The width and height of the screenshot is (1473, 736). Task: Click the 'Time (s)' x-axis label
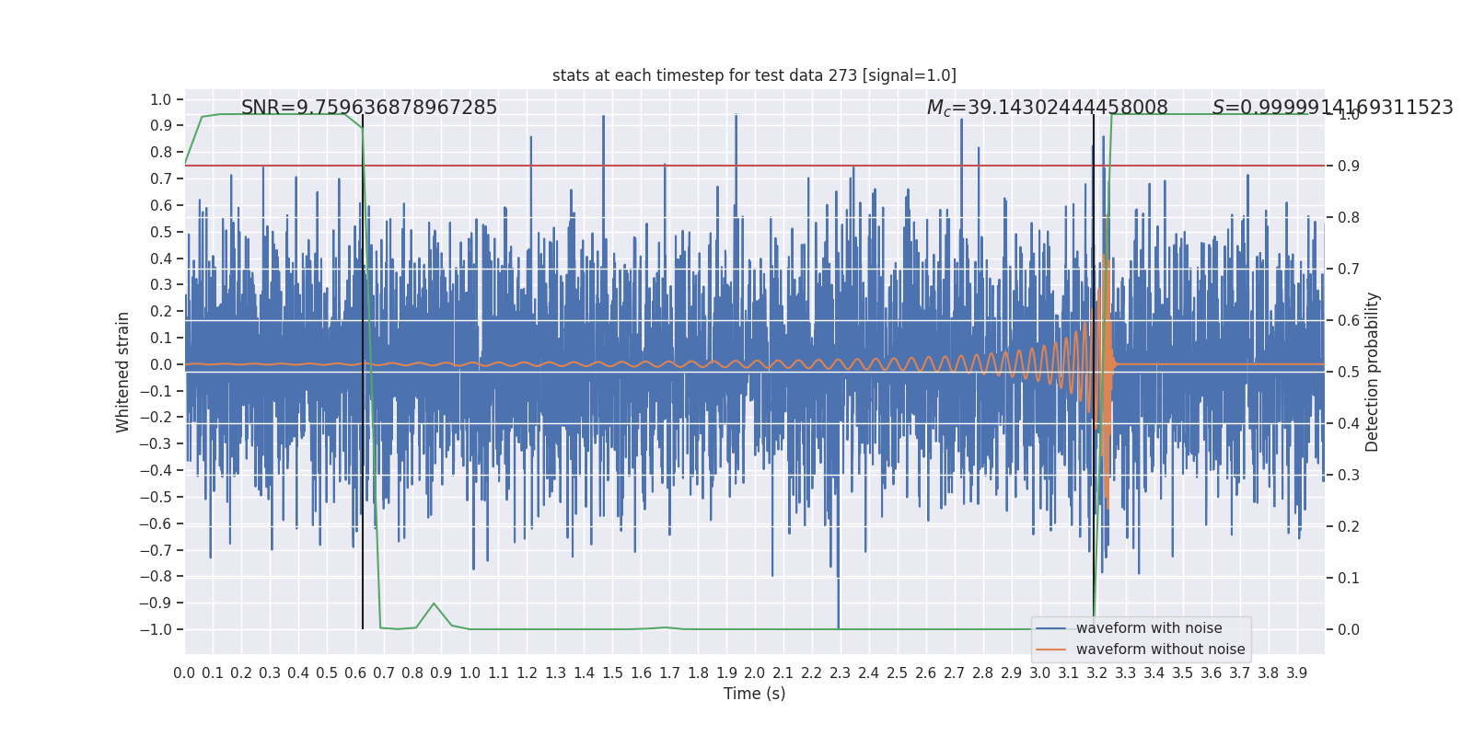click(754, 694)
